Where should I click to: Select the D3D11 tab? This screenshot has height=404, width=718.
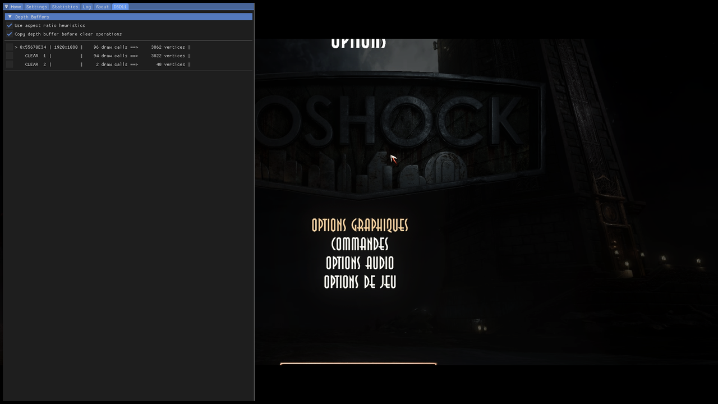point(119,6)
